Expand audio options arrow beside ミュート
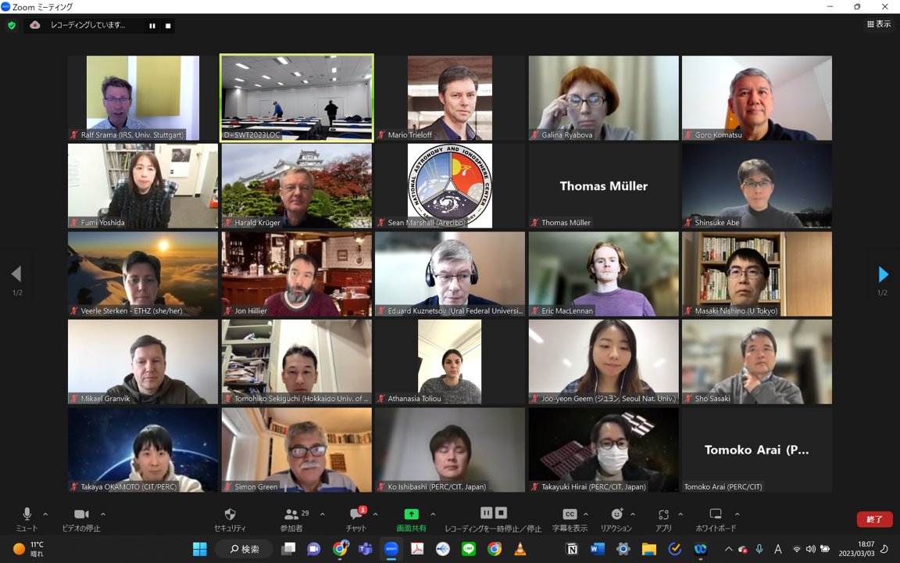 coord(45,515)
